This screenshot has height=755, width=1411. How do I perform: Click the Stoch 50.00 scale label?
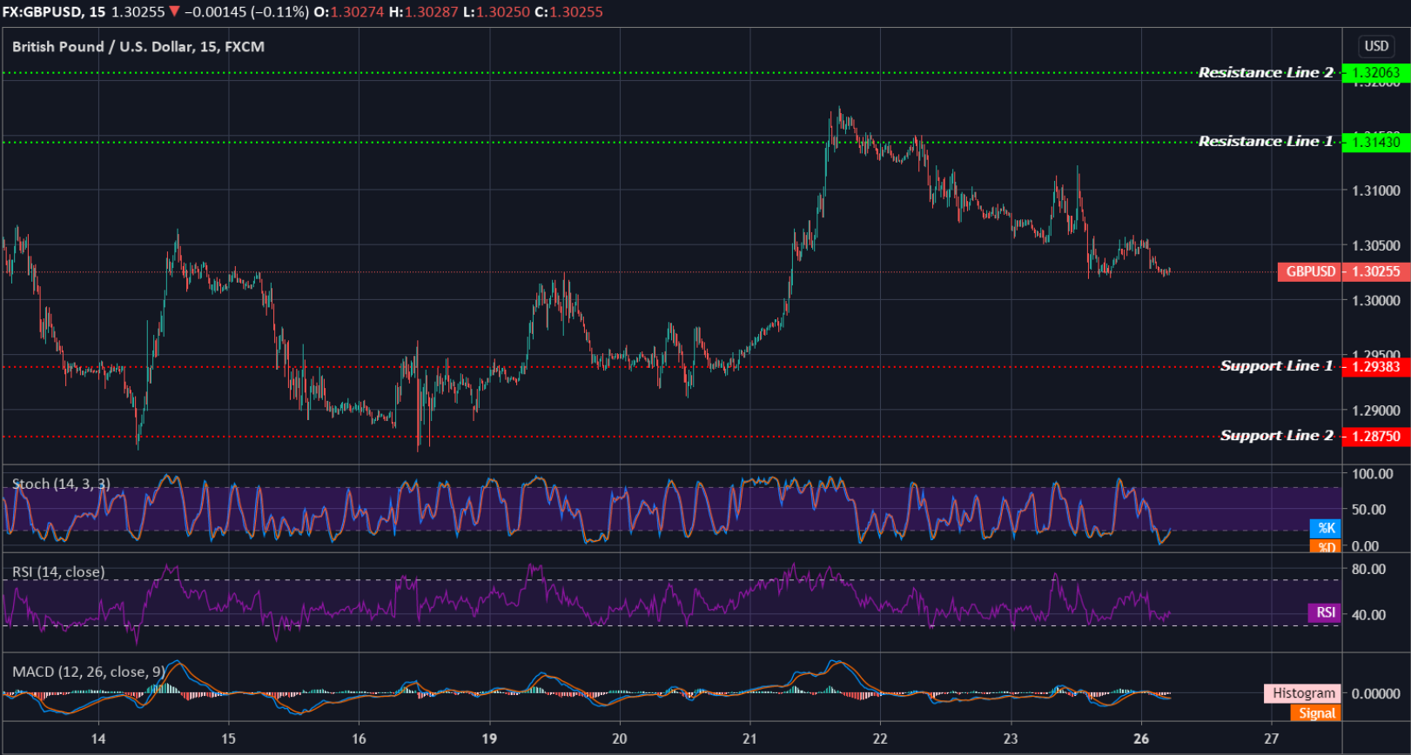click(x=1368, y=510)
